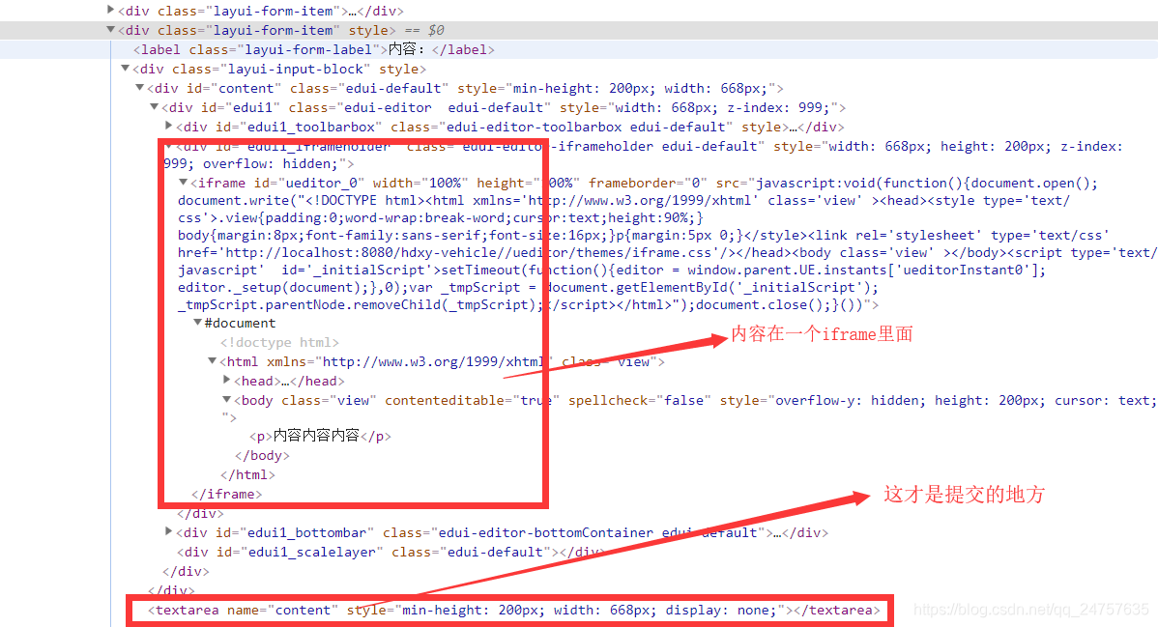The image size is (1158, 627).
Task: Collapse the ueditor_0 iframe node
Action: (183, 182)
